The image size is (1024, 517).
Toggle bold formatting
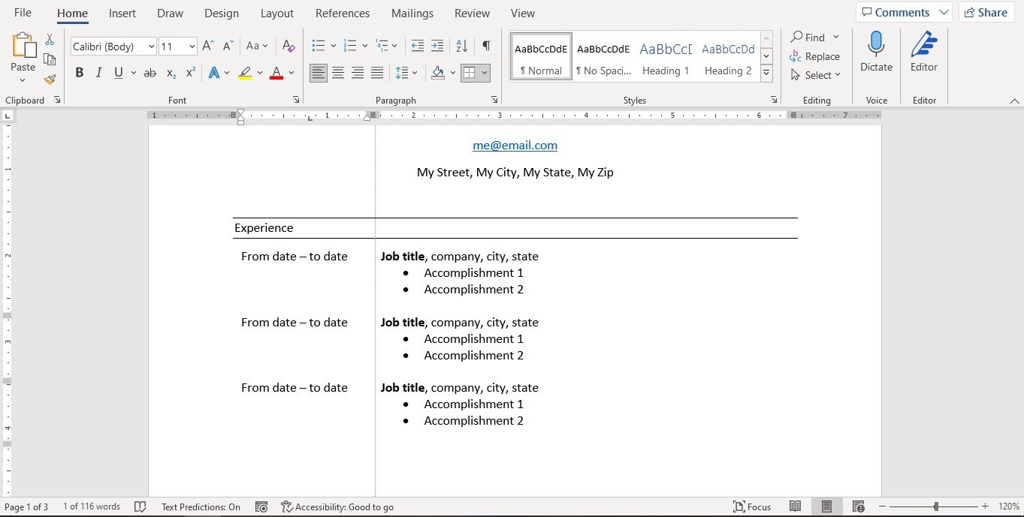pyautogui.click(x=79, y=73)
